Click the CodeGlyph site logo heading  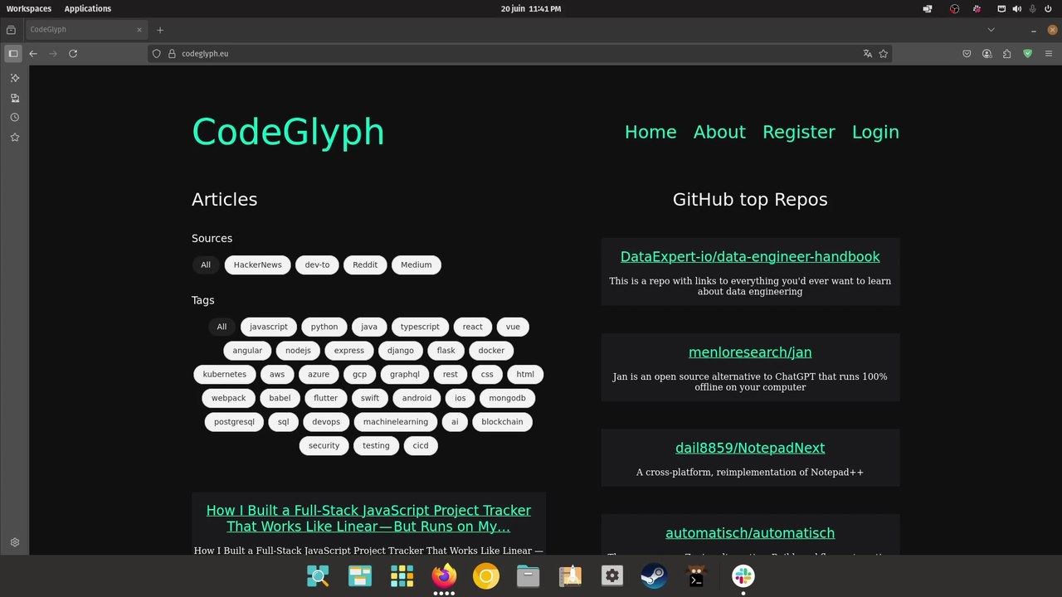pyautogui.click(x=288, y=132)
